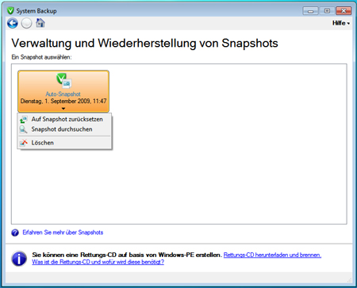This screenshot has height=288, width=357.
Task: Open the Home page via the house icon
Action: click(x=40, y=23)
